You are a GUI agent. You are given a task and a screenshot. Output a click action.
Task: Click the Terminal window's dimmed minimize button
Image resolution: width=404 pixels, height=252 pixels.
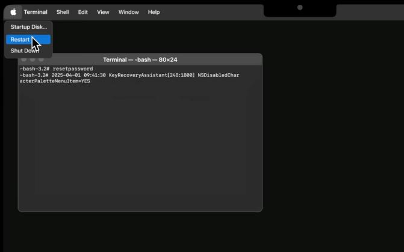point(33,60)
